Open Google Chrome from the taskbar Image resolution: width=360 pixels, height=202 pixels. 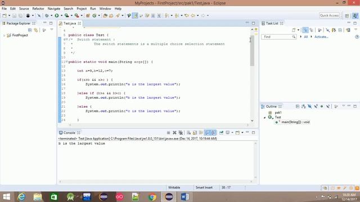click(152, 197)
